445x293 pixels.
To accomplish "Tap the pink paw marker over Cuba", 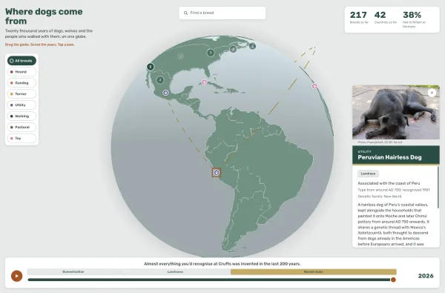I will [205, 82].
